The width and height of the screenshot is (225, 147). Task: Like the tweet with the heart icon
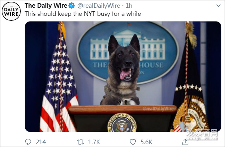tap(133, 142)
